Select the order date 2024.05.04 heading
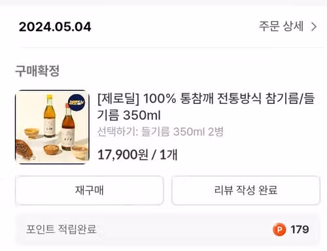 tap(55, 27)
